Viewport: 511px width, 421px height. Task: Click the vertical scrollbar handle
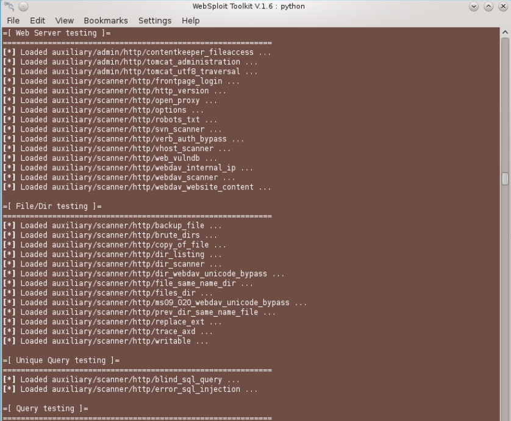505,178
